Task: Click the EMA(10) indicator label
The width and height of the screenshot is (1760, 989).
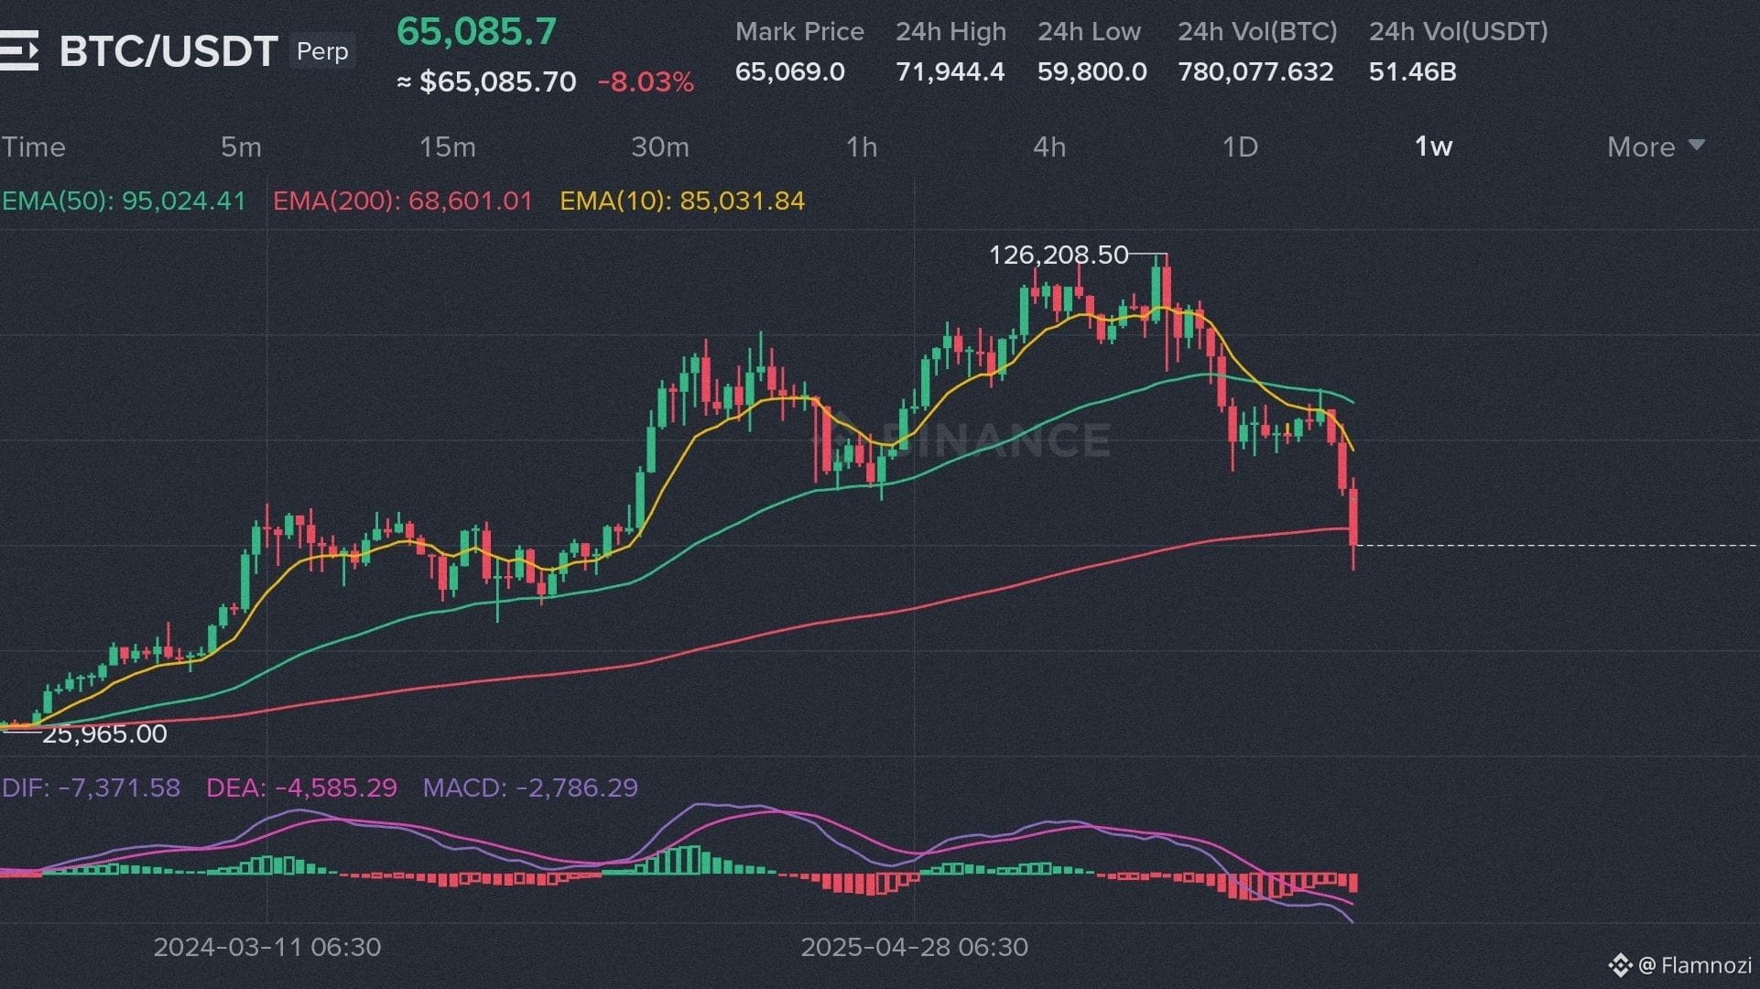Action: pos(681,201)
